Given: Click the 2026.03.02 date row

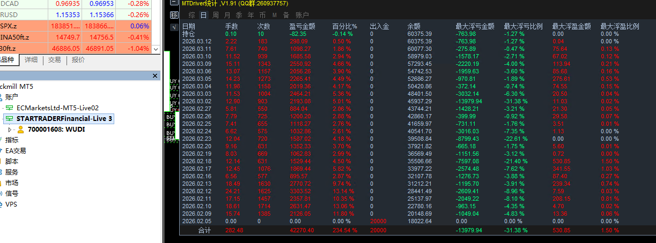Looking at the screenshot, I should tap(197, 101).
